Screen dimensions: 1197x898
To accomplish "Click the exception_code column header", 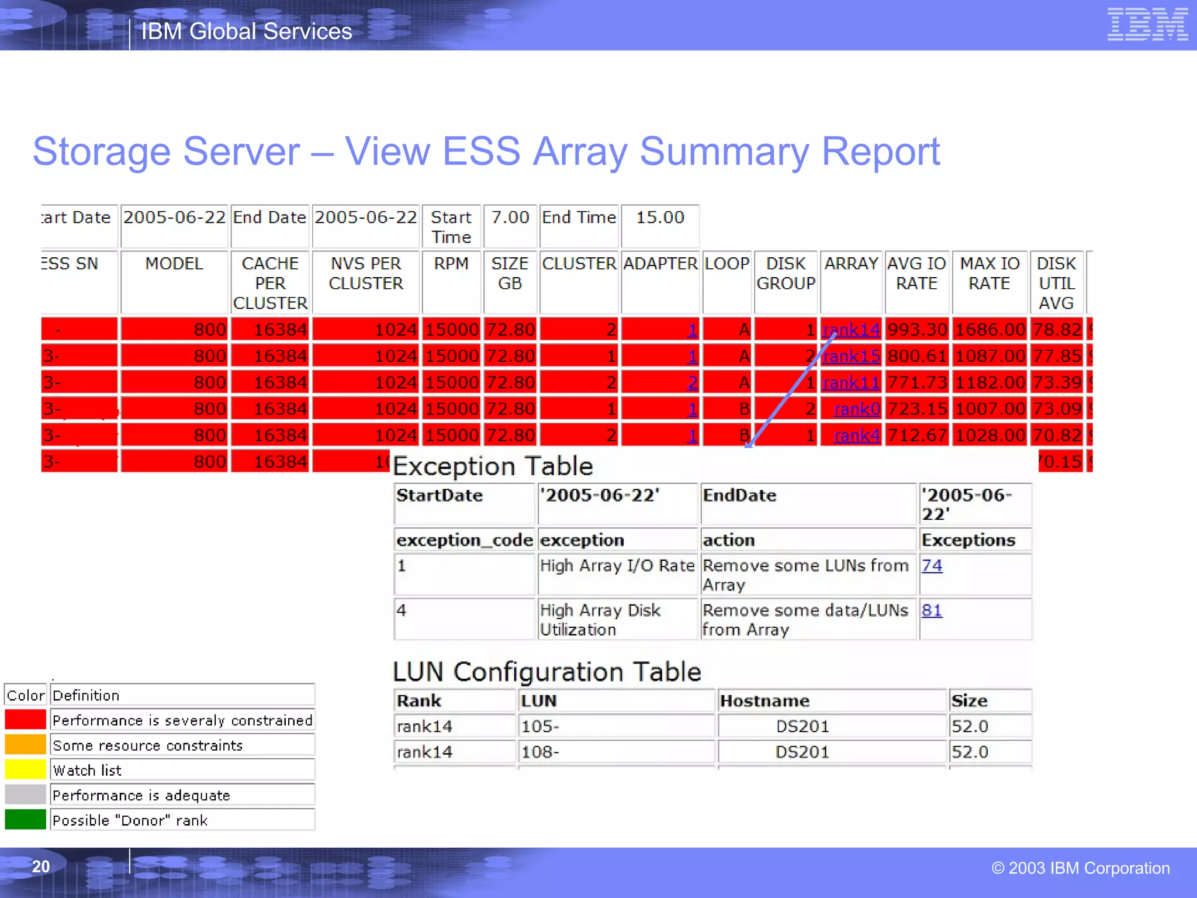I will pyautogui.click(x=465, y=540).
